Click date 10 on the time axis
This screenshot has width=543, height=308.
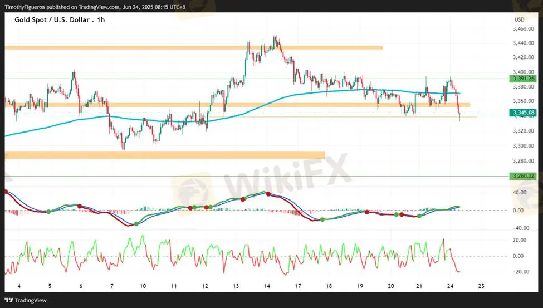[x=143, y=286]
